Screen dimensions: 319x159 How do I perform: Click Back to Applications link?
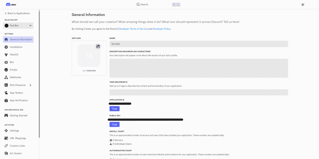click(x=17, y=13)
